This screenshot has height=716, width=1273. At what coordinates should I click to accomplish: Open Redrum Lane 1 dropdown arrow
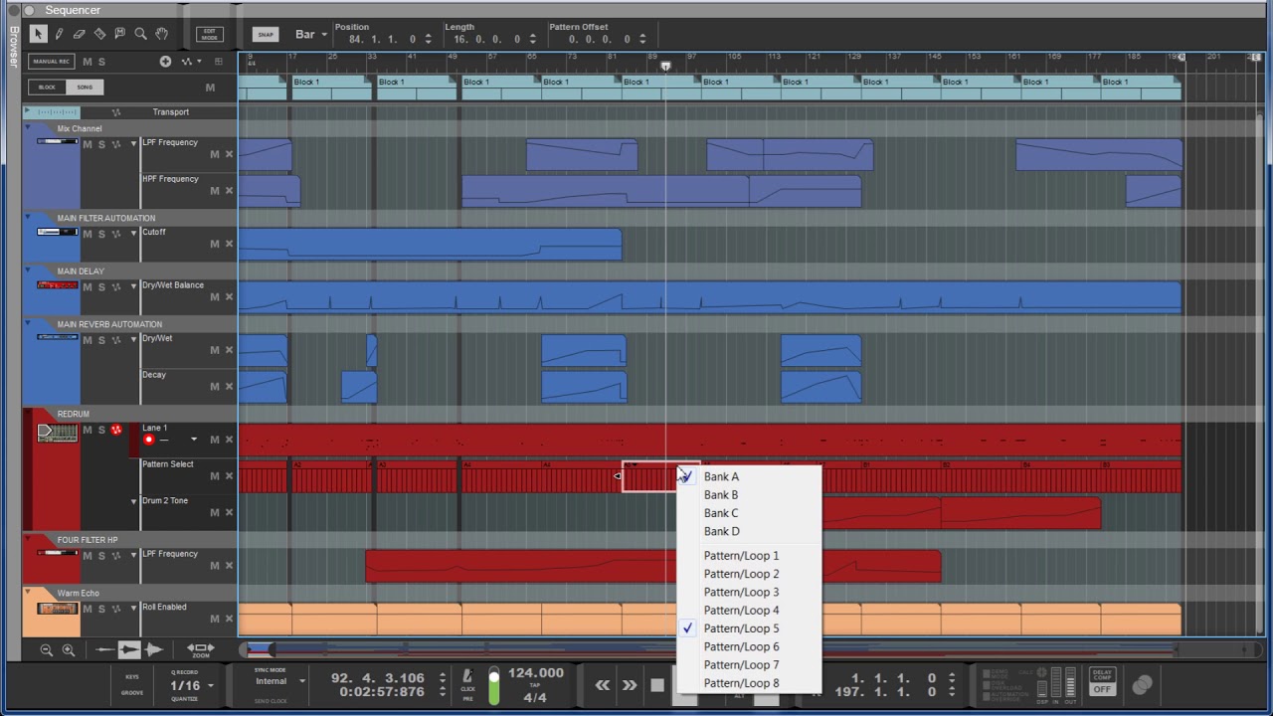click(x=194, y=440)
